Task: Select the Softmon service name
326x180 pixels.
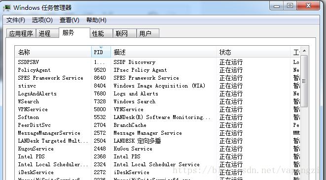Action: (29, 118)
